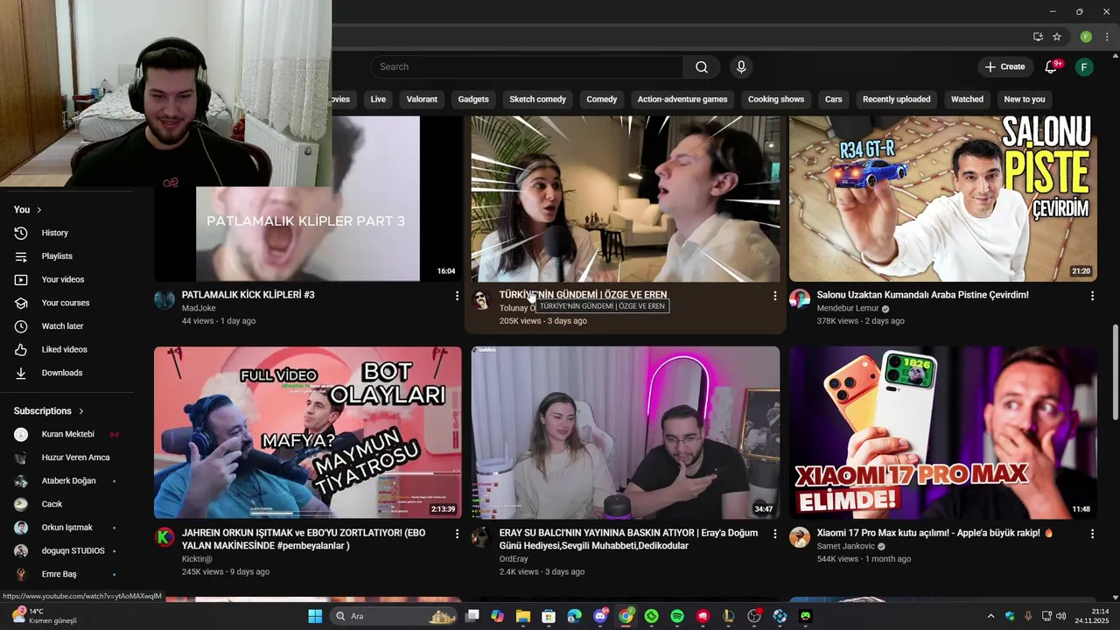Open options for PATLAMALIK KİCK KLİPLERİ video
Image resolution: width=1120 pixels, height=630 pixels.
pyautogui.click(x=457, y=296)
